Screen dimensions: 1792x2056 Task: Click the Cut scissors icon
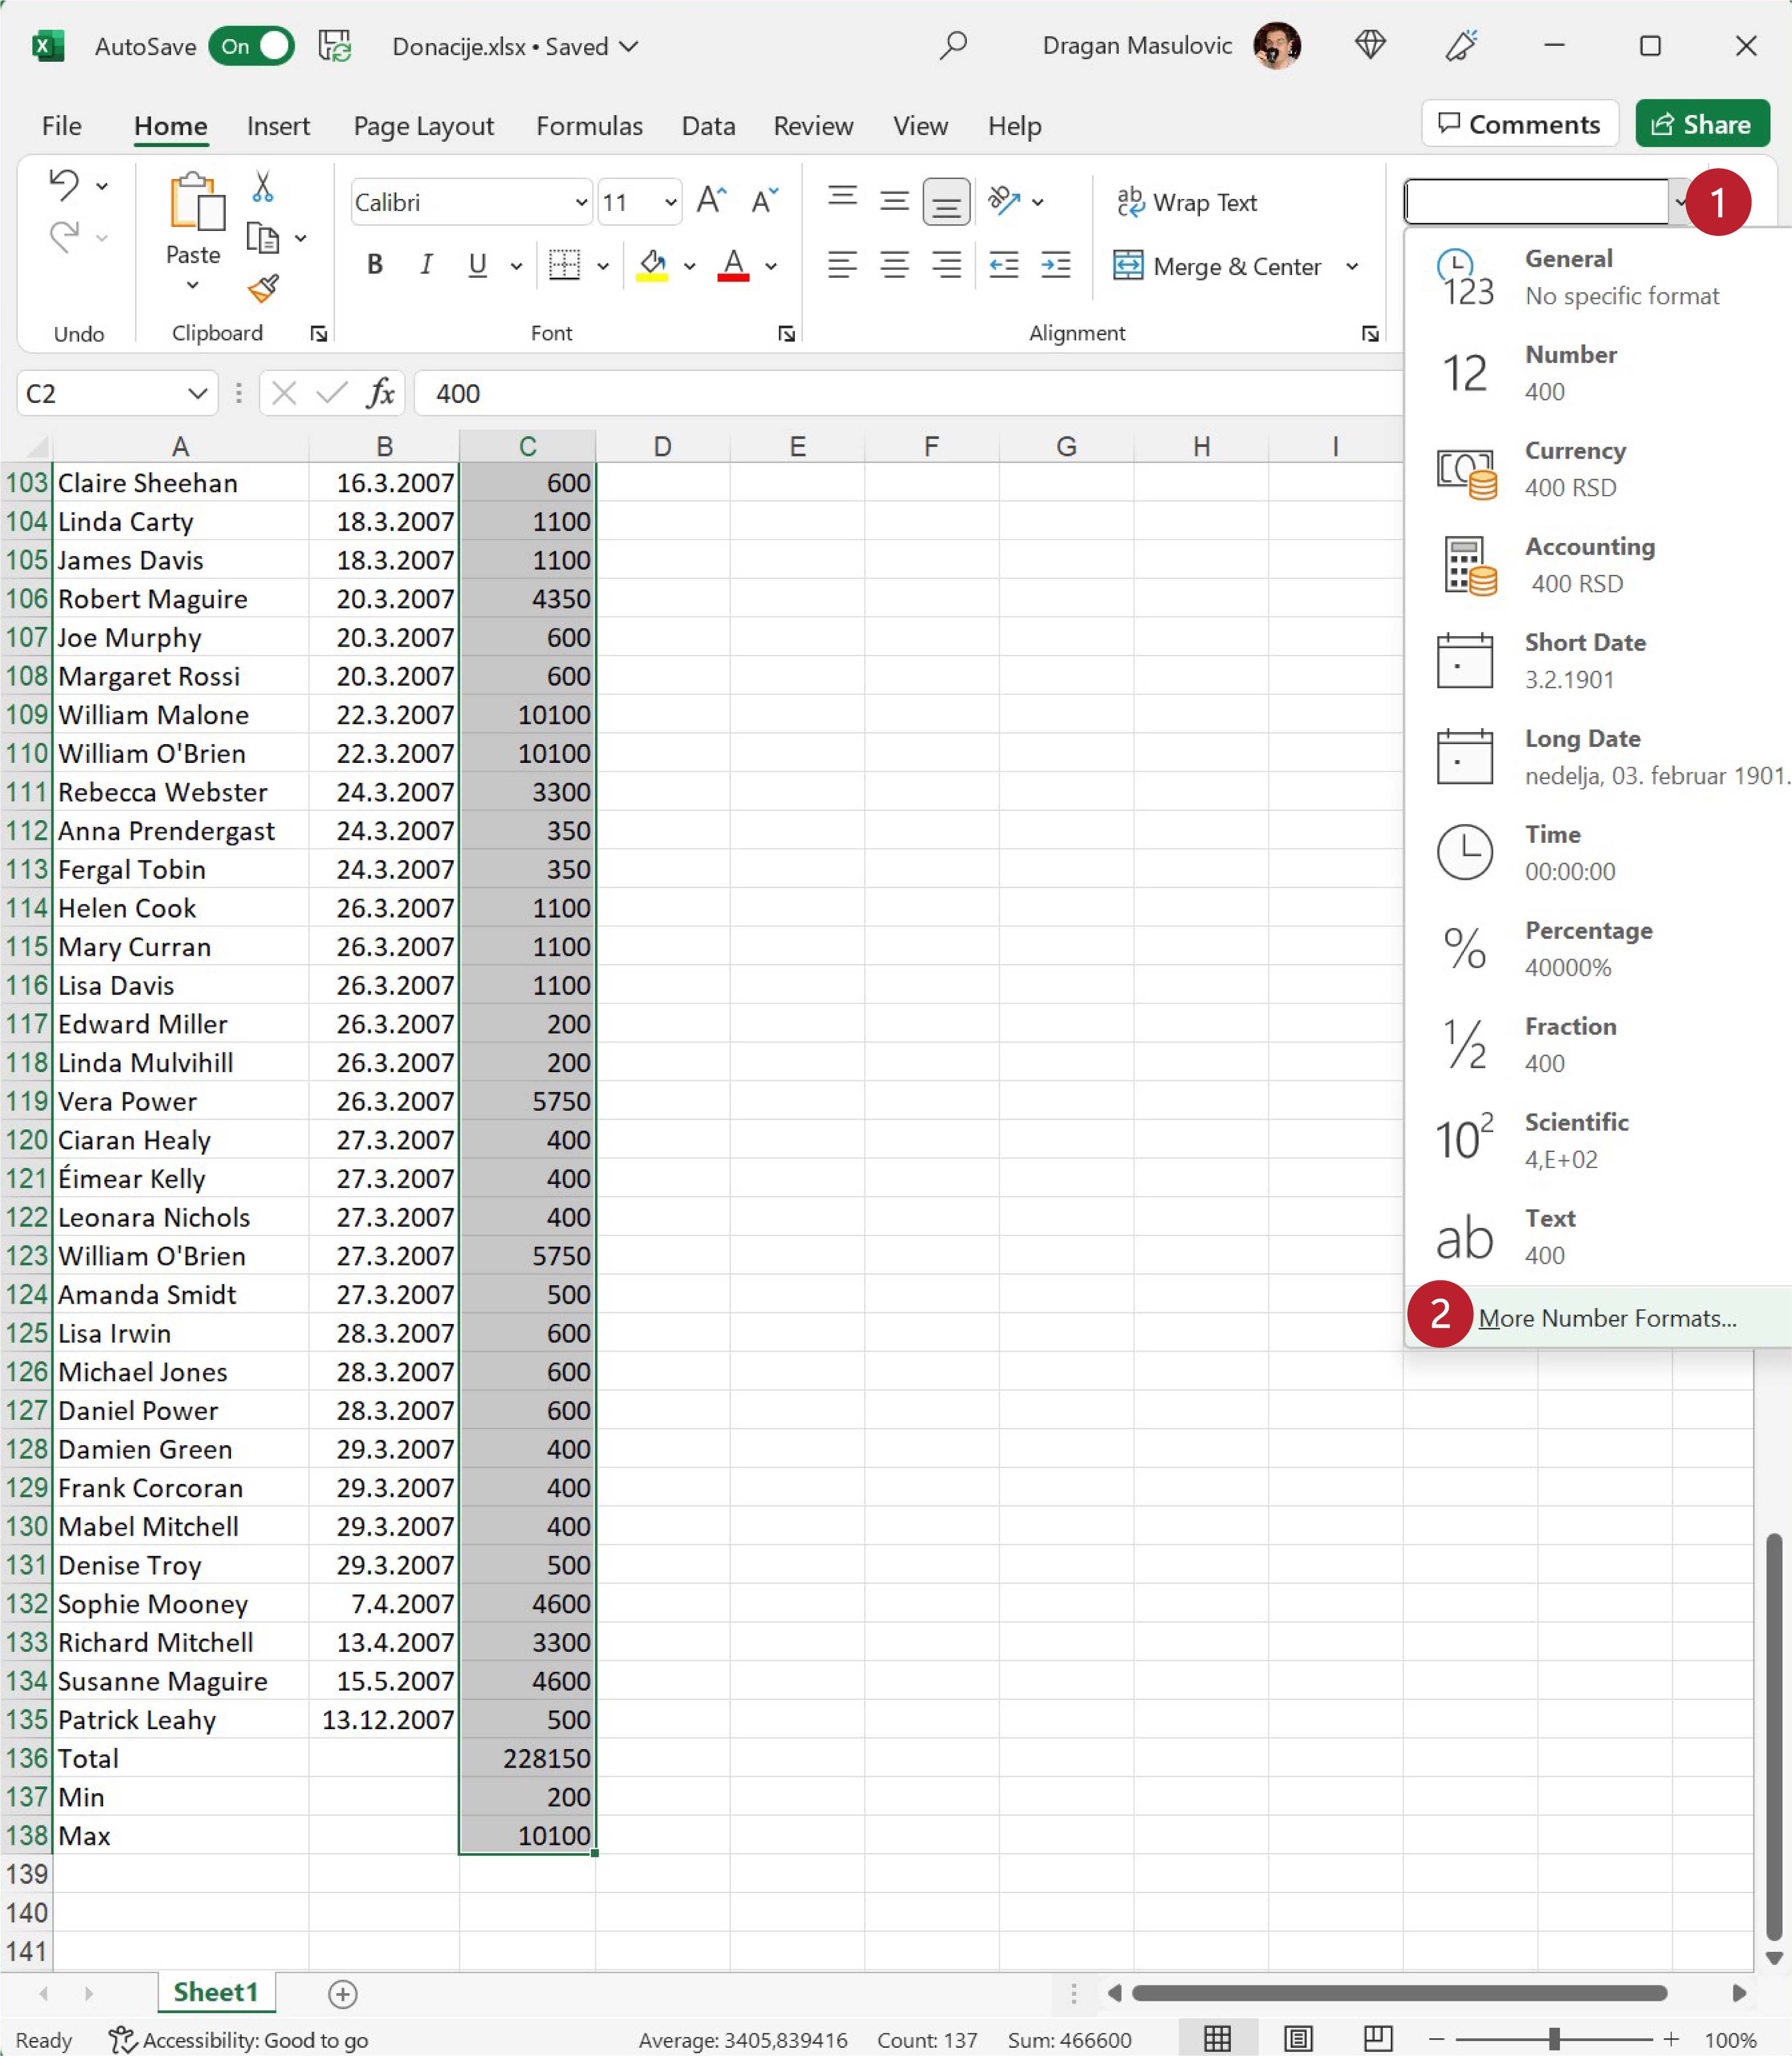coord(262,186)
